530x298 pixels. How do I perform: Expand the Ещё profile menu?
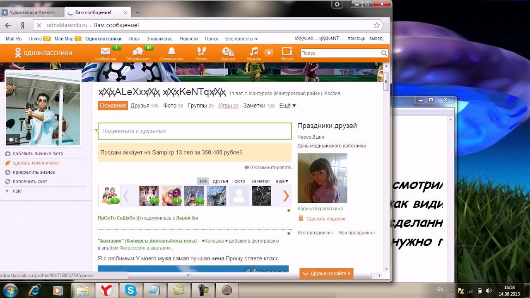[287, 106]
